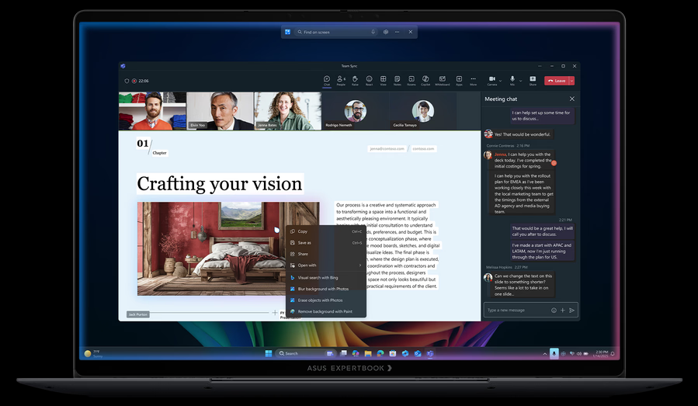Choose Remove background with Paint

[325, 311]
